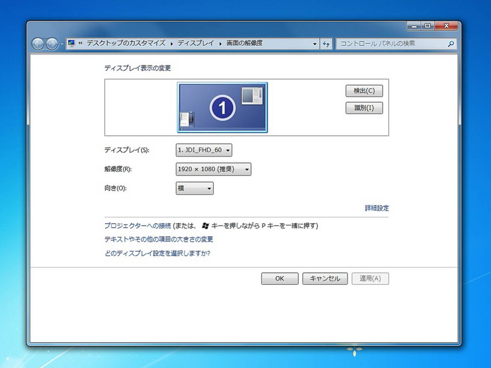
Task: Click the 検出(C) button
Action: click(x=364, y=91)
